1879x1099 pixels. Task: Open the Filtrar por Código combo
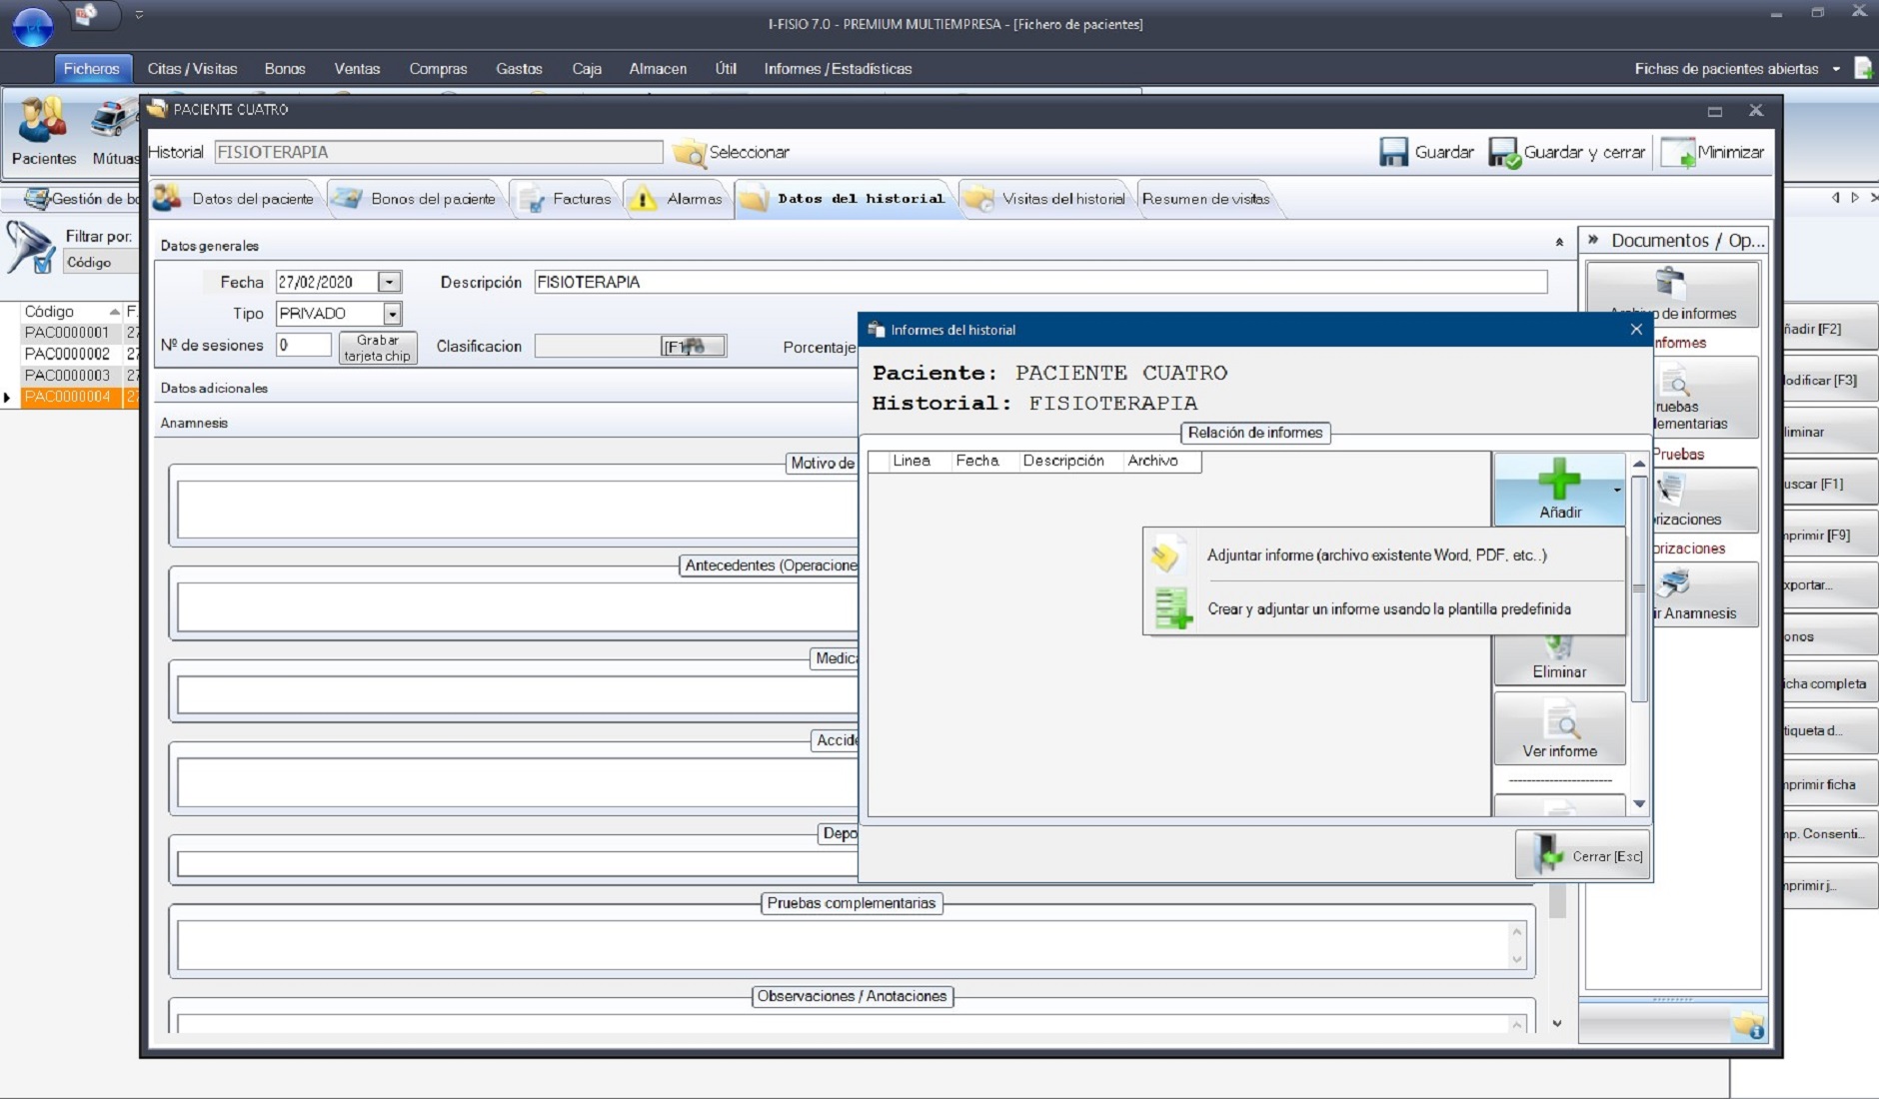click(x=100, y=262)
